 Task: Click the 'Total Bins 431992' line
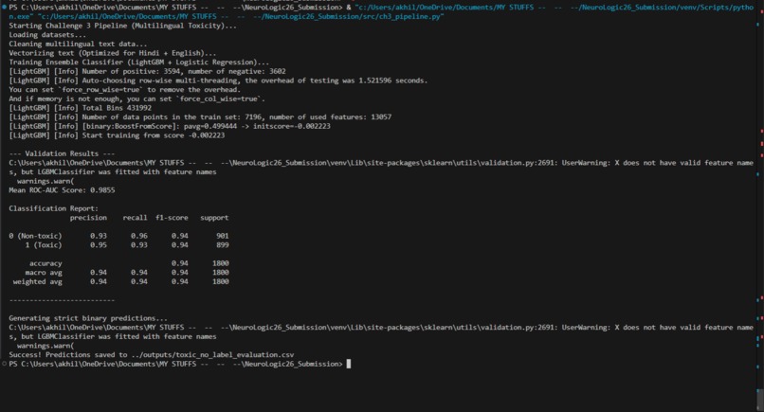tap(80, 108)
